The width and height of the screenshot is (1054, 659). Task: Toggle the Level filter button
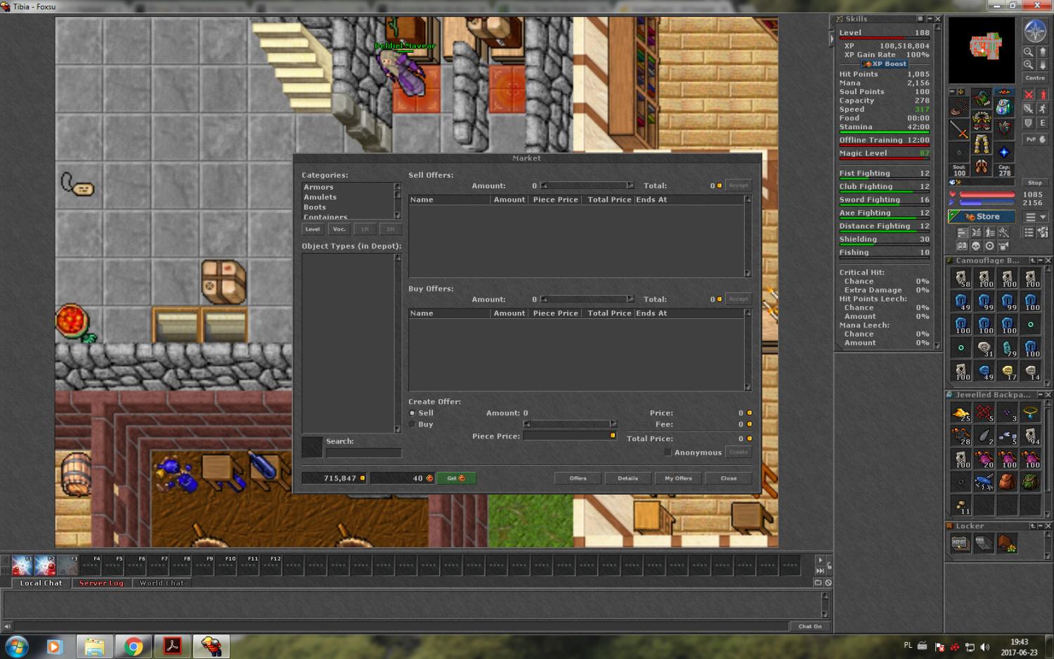tap(313, 229)
